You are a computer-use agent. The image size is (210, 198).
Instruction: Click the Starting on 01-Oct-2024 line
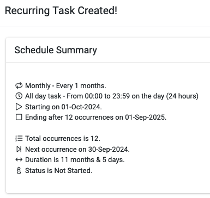(x=63, y=107)
